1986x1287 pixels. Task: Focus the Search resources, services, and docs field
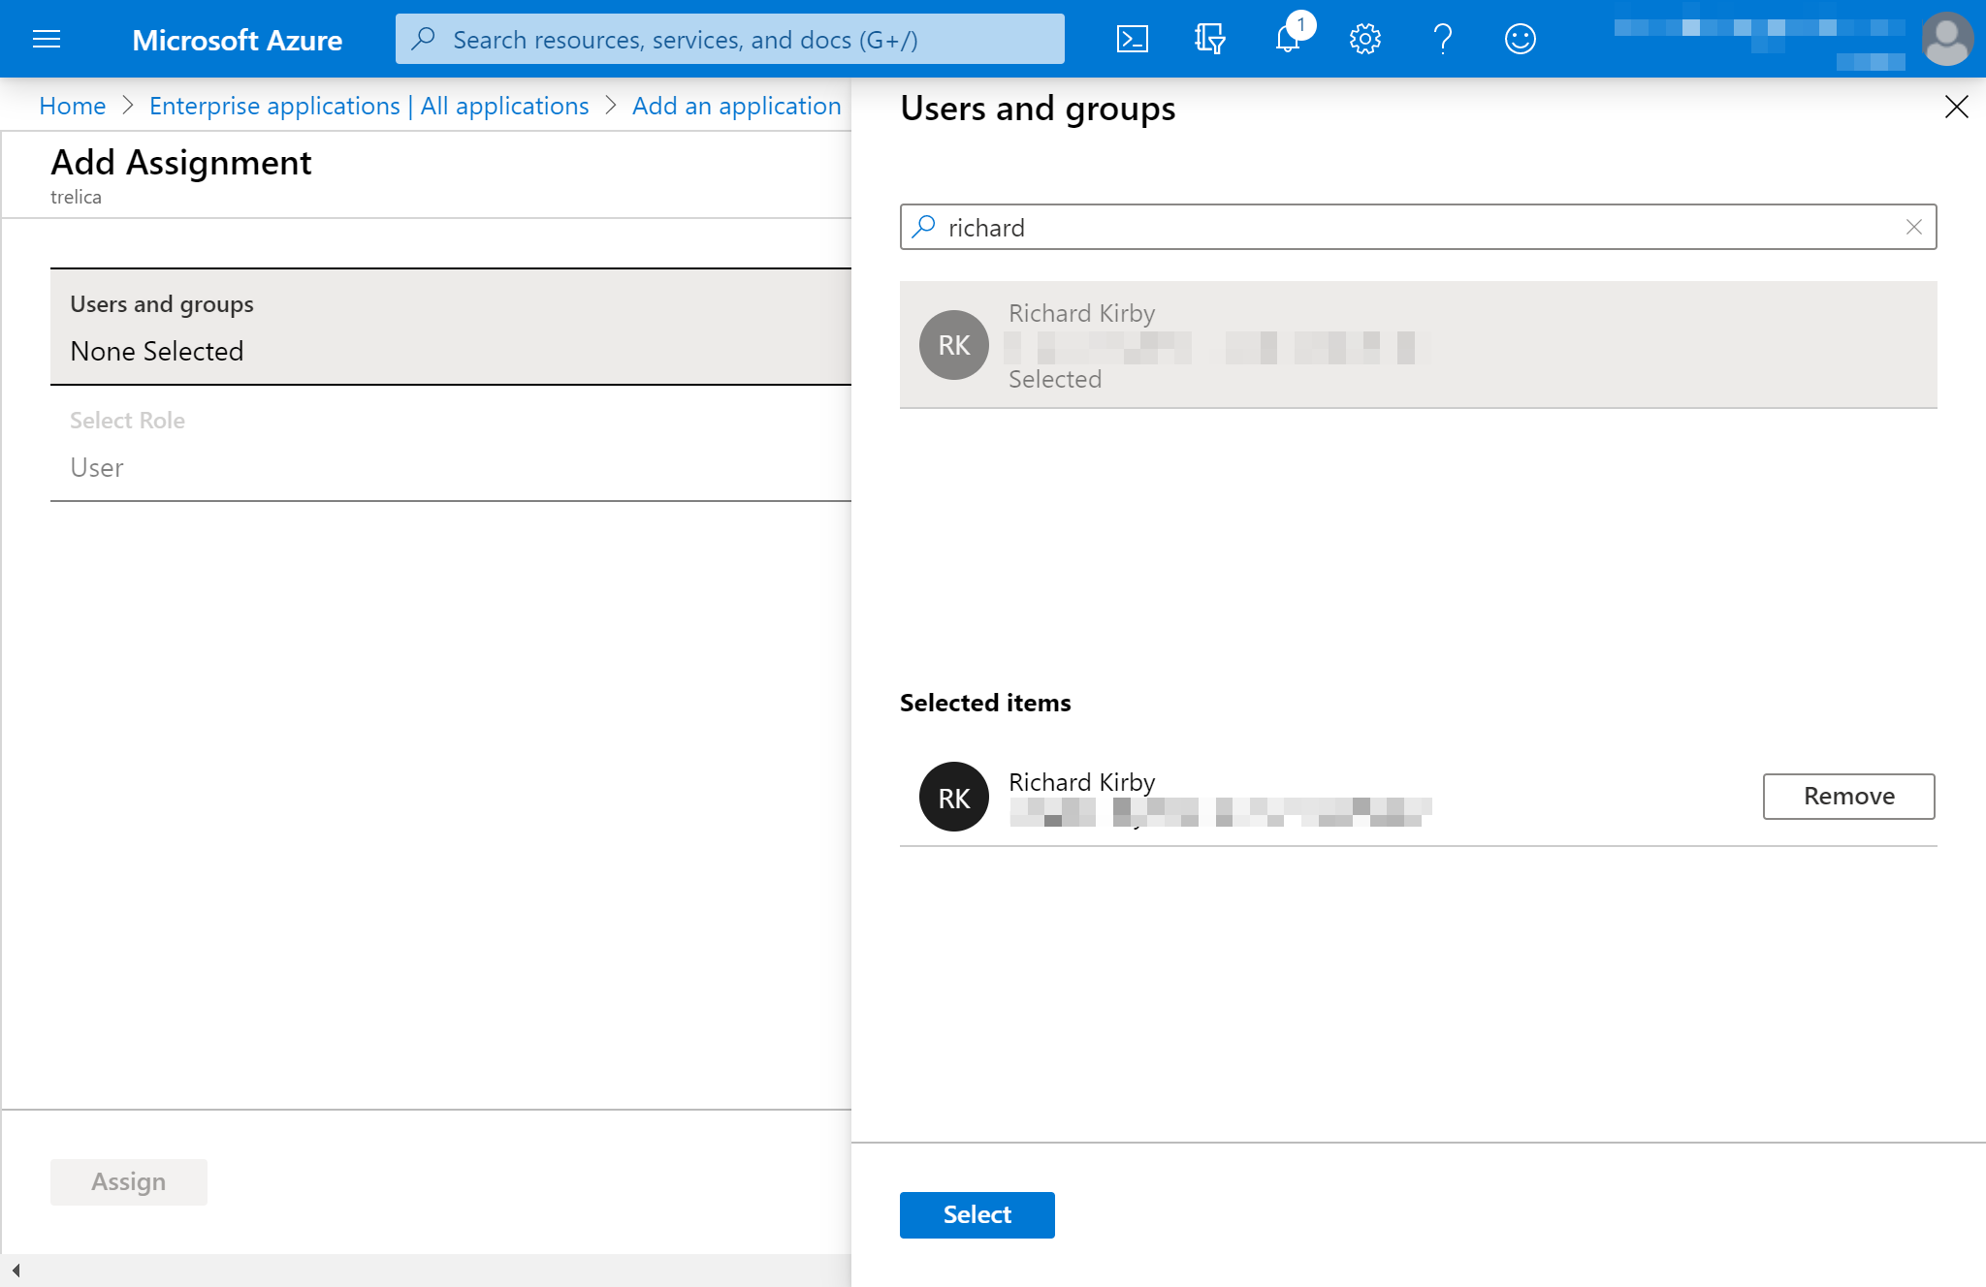[x=729, y=39]
